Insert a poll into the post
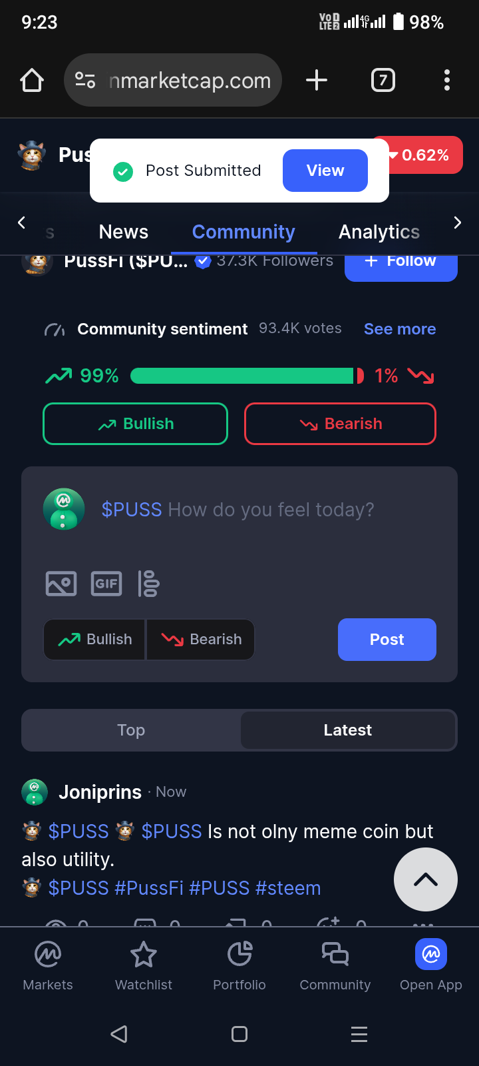This screenshot has height=1066, width=479. [x=148, y=584]
